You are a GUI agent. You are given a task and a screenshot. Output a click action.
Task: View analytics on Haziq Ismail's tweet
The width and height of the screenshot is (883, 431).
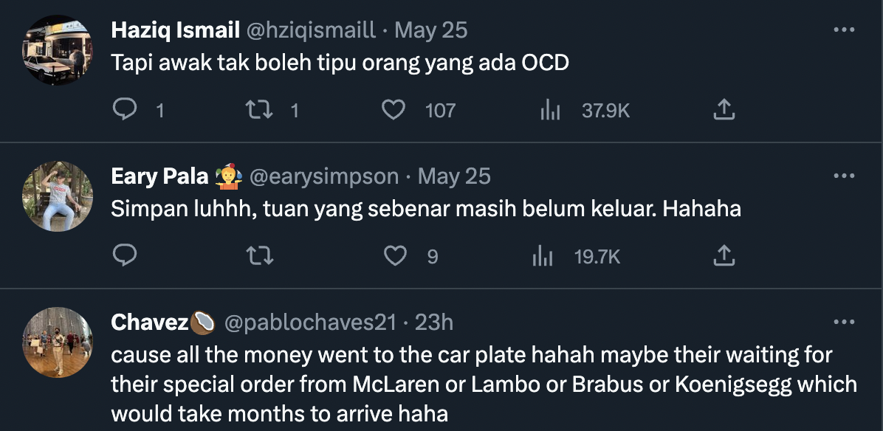click(551, 111)
